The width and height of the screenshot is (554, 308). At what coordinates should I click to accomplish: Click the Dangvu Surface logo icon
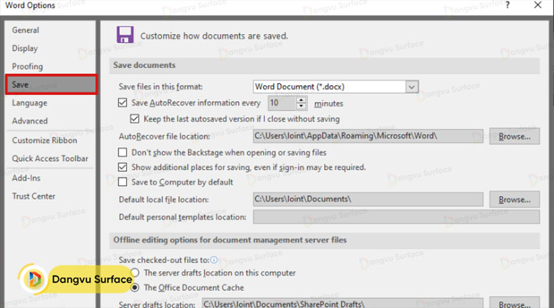click(34, 280)
